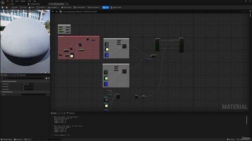Select the small green-node comment group at top
Image resolution: width=252 pixels, height=141 pixels.
coord(64,29)
